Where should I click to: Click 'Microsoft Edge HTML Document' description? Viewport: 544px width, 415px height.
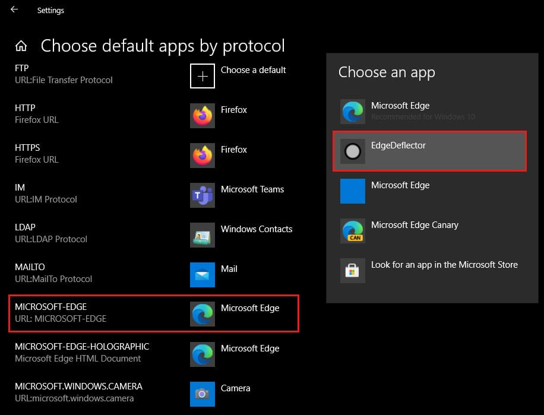coord(78,359)
